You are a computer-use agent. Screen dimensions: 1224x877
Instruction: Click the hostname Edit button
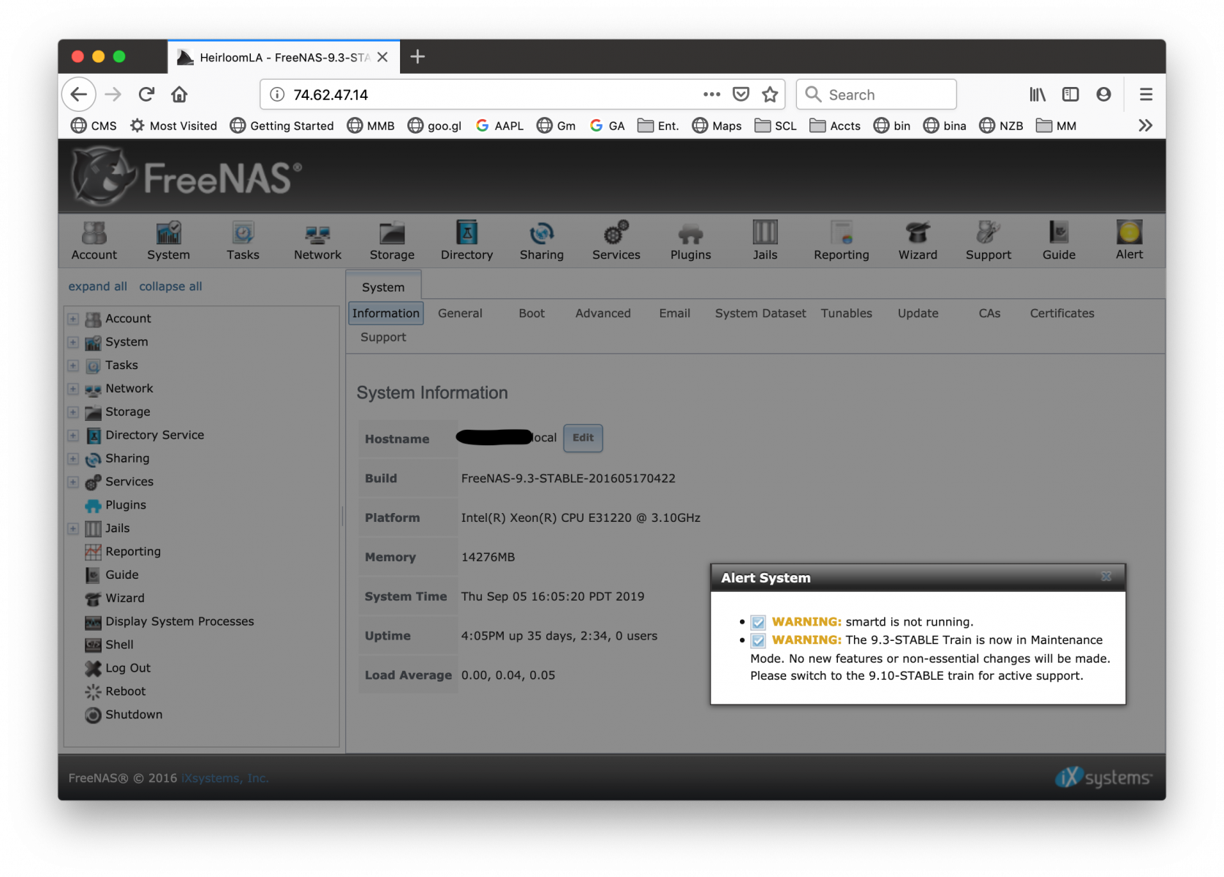(x=583, y=438)
